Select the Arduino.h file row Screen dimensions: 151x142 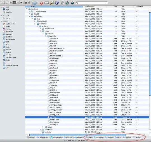coord(87,39)
